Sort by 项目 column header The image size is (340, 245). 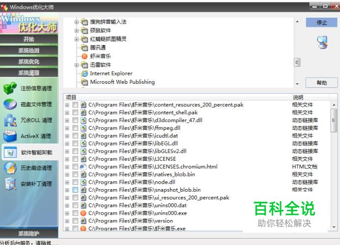[177, 97]
